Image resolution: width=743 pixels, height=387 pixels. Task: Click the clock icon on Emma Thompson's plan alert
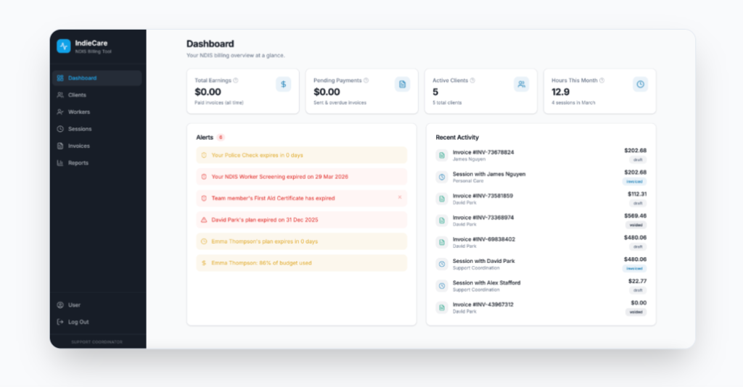pyautogui.click(x=204, y=242)
